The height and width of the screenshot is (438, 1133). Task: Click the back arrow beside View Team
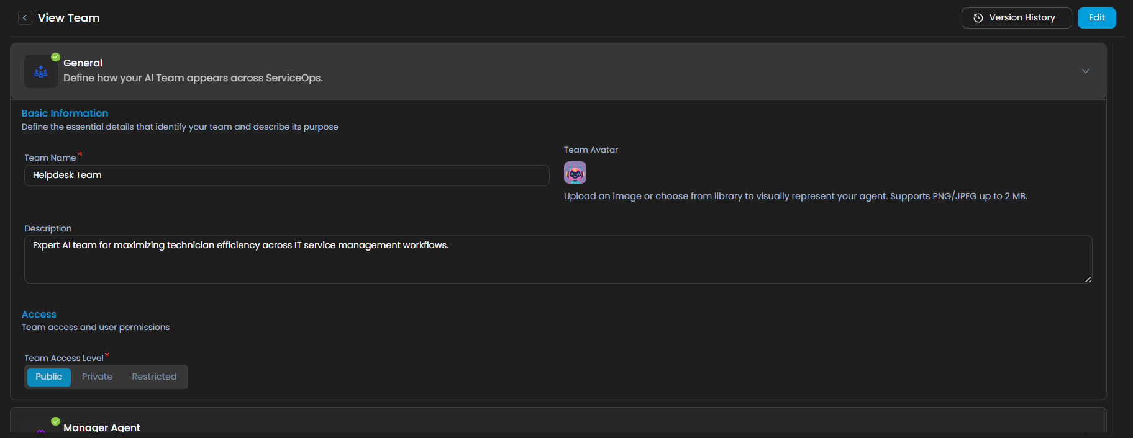tap(25, 18)
